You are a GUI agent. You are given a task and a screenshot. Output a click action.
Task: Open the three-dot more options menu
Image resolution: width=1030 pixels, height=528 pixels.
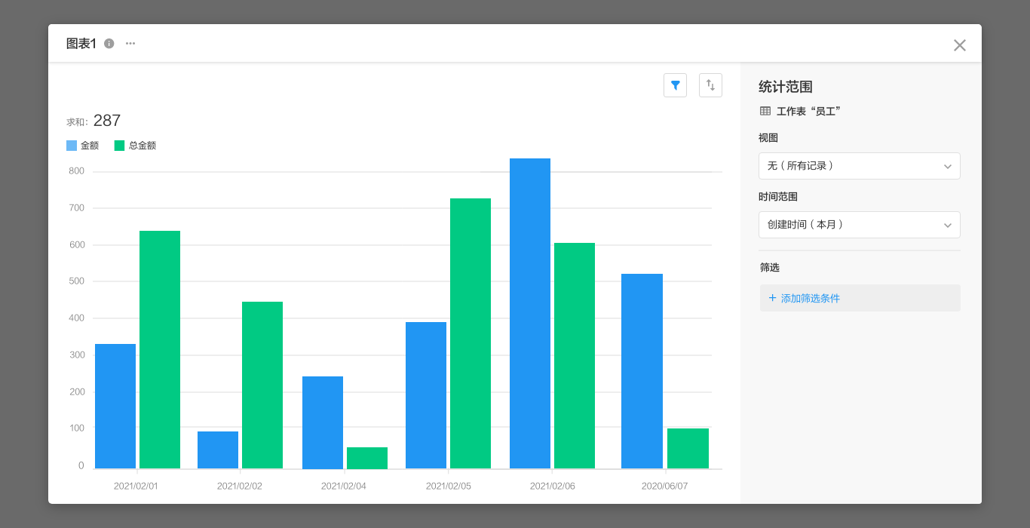click(130, 44)
